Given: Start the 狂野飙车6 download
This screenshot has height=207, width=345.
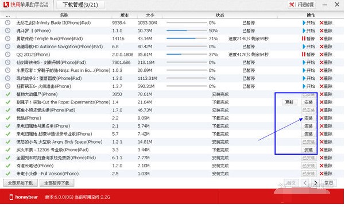Looking at the screenshot, I should click(x=309, y=86).
